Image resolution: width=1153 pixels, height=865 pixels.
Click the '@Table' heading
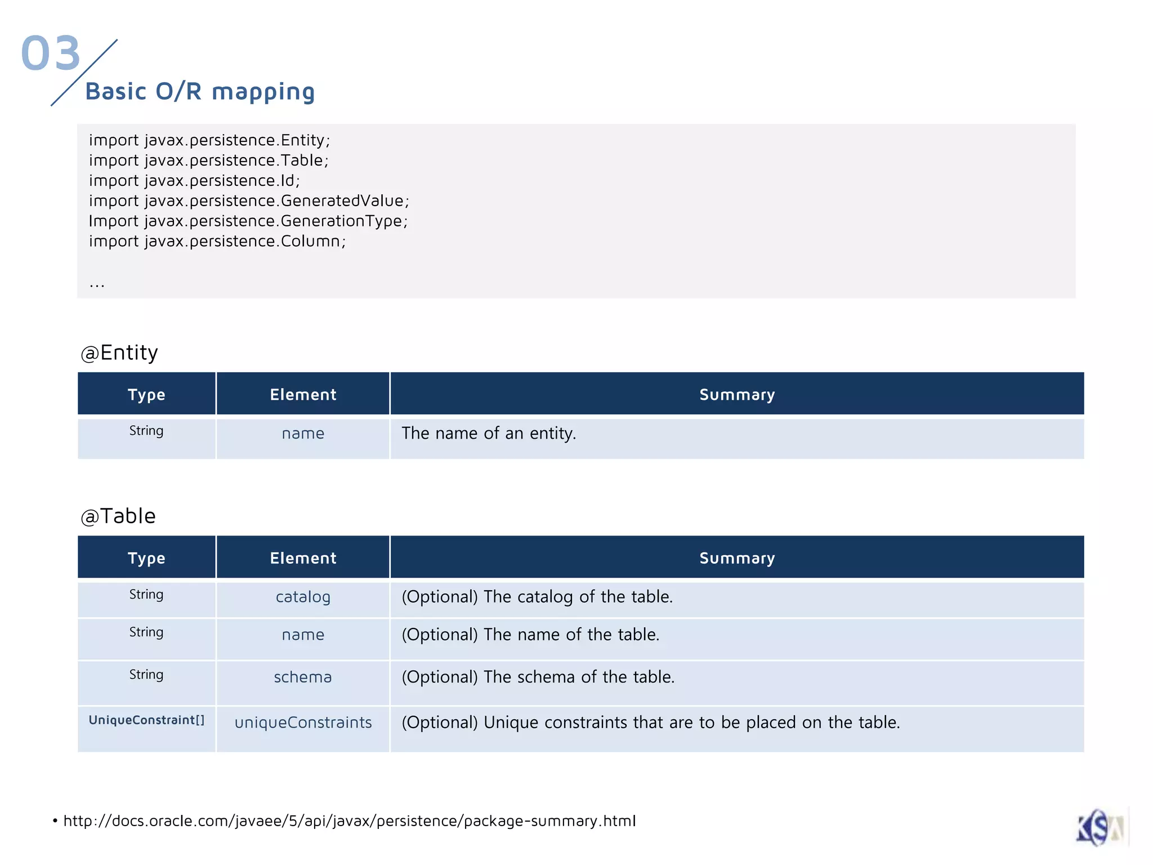coord(118,516)
